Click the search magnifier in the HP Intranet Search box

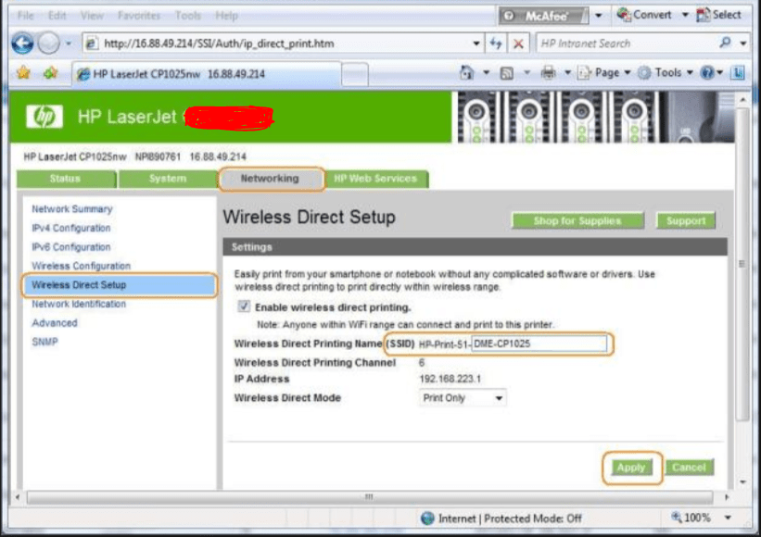[x=725, y=43]
